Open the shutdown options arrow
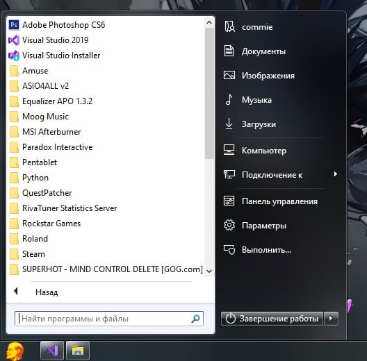The image size is (367, 361). (x=331, y=319)
